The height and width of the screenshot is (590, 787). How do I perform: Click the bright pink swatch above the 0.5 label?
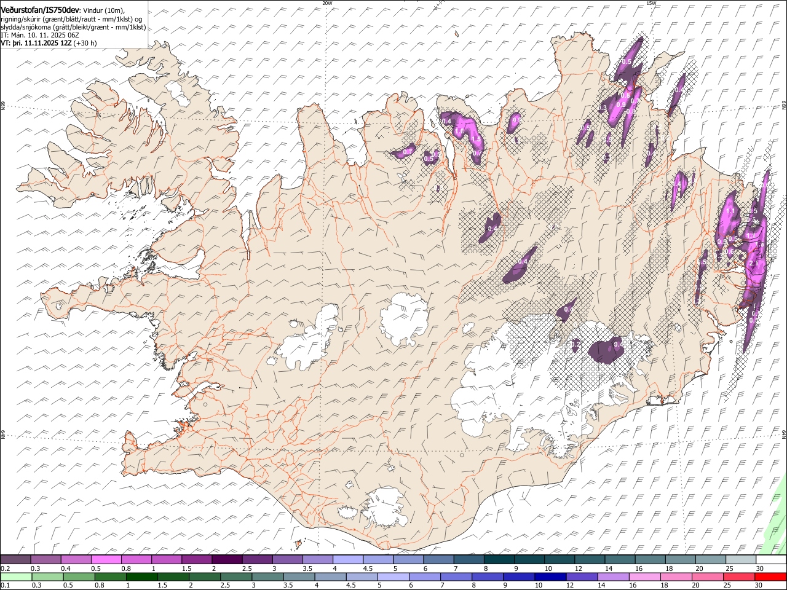pyautogui.click(x=106, y=560)
